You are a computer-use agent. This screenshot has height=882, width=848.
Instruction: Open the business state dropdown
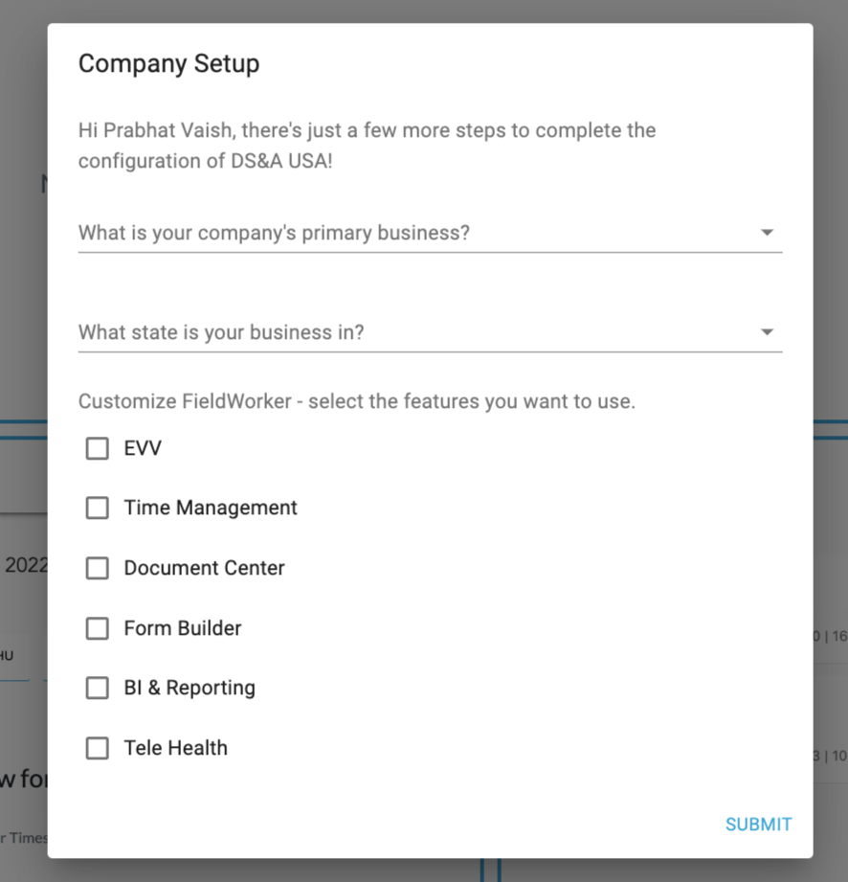412,332
